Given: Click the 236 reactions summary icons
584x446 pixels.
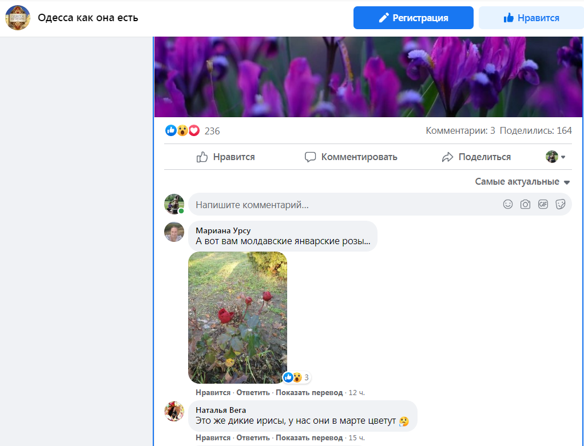Looking at the screenshot, I should click(x=182, y=131).
